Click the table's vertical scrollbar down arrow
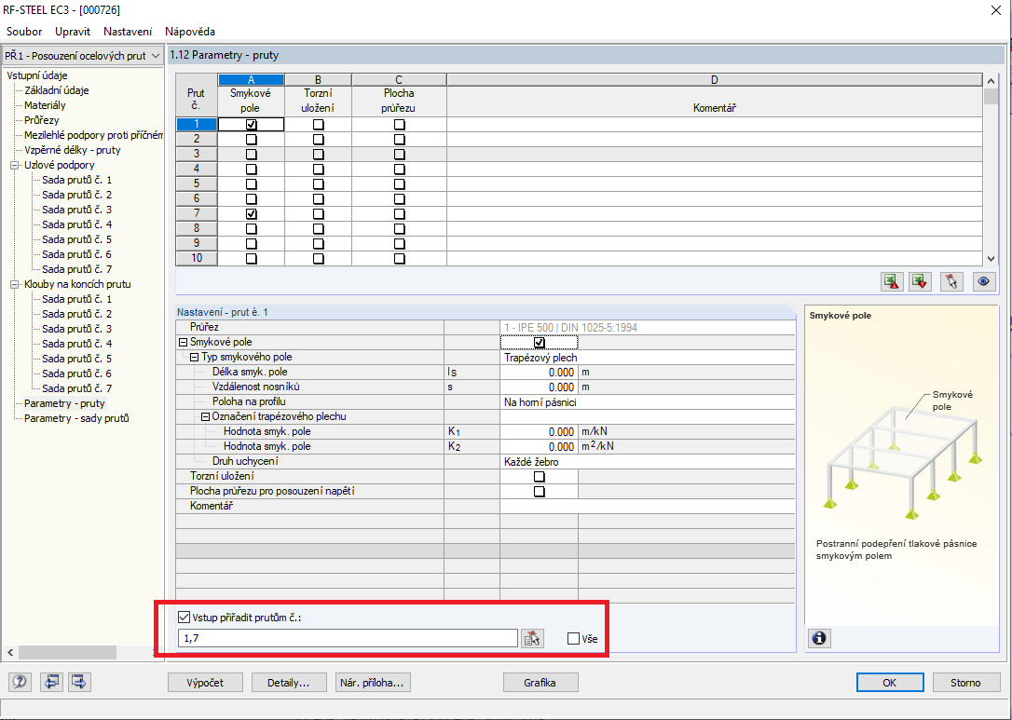The width and height of the screenshot is (1012, 720). (991, 259)
